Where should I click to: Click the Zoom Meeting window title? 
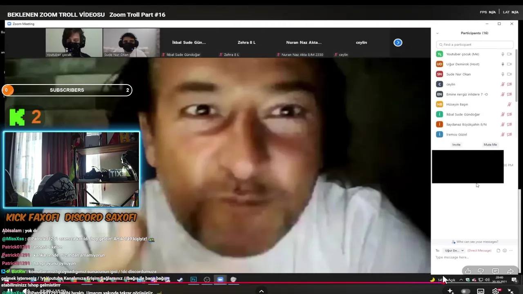23,24
